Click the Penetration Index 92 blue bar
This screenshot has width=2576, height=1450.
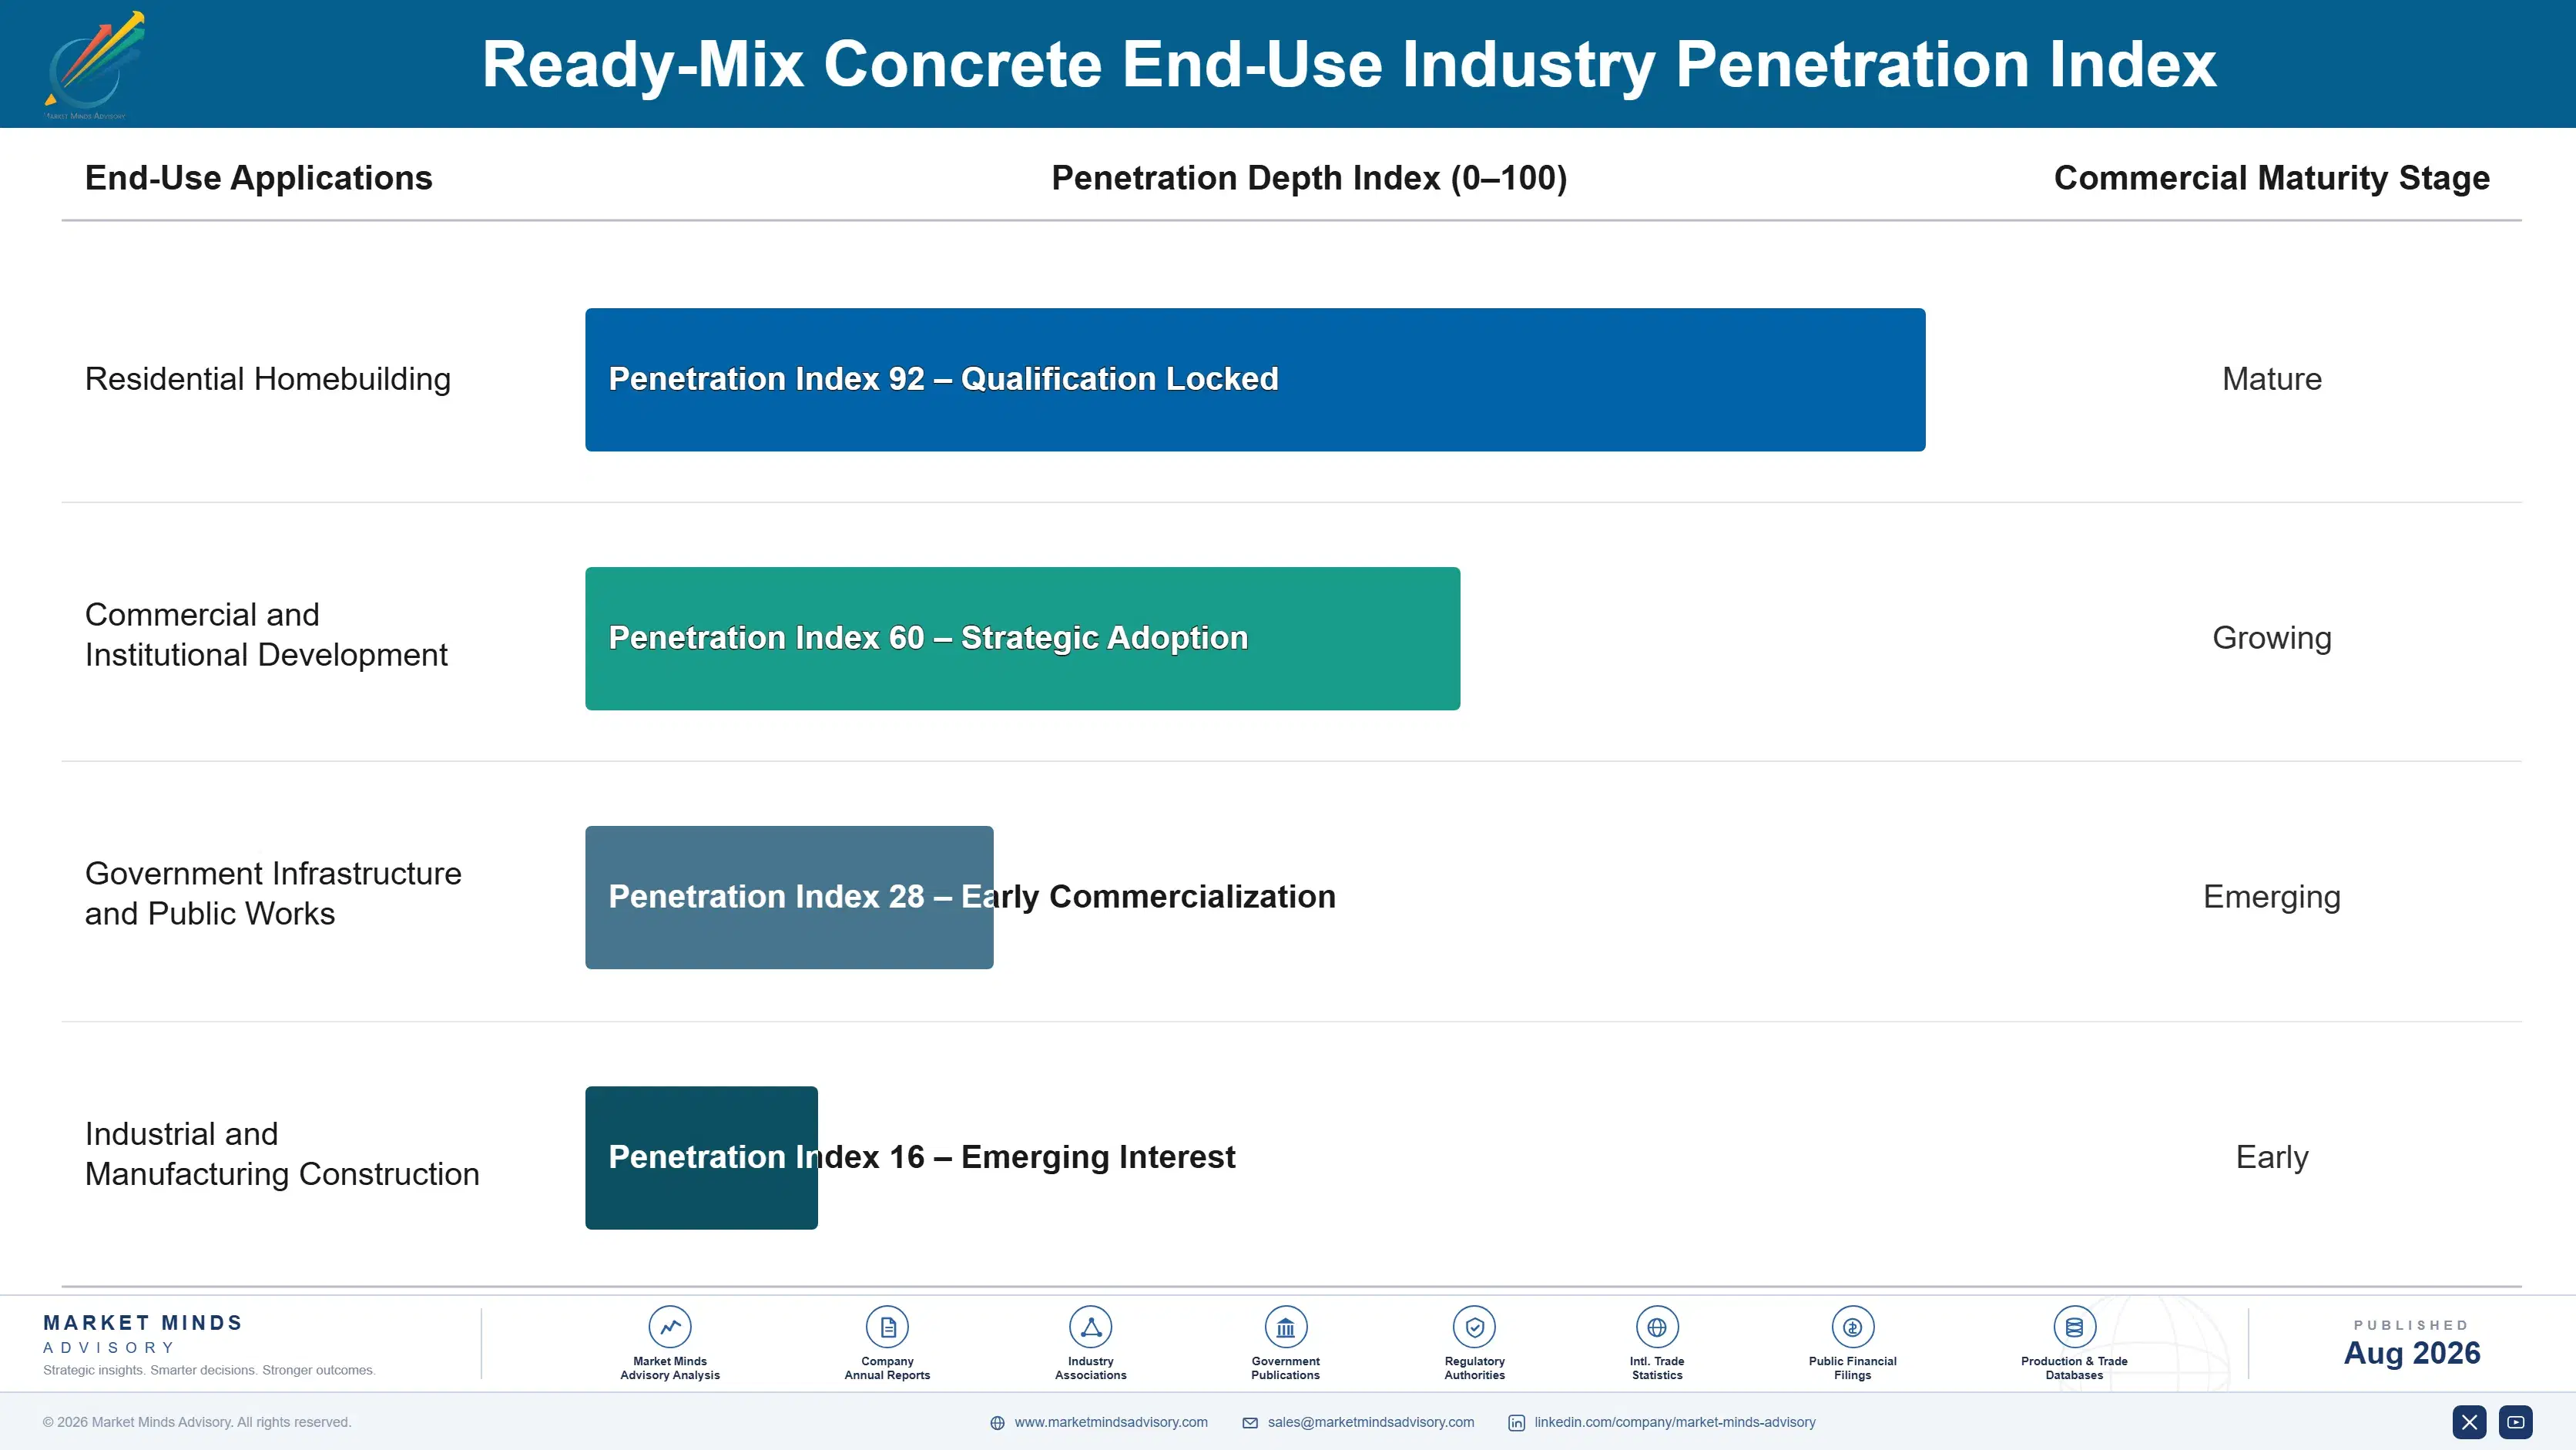(x=1255, y=380)
